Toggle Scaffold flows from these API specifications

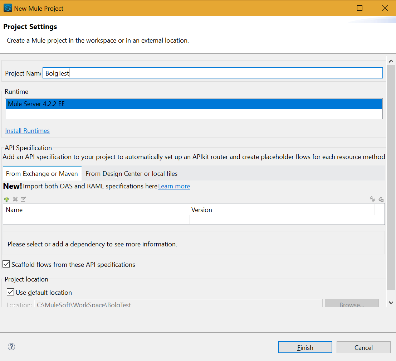tap(6, 264)
